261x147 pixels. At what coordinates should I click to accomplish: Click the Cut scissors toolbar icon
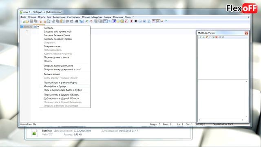53,21
